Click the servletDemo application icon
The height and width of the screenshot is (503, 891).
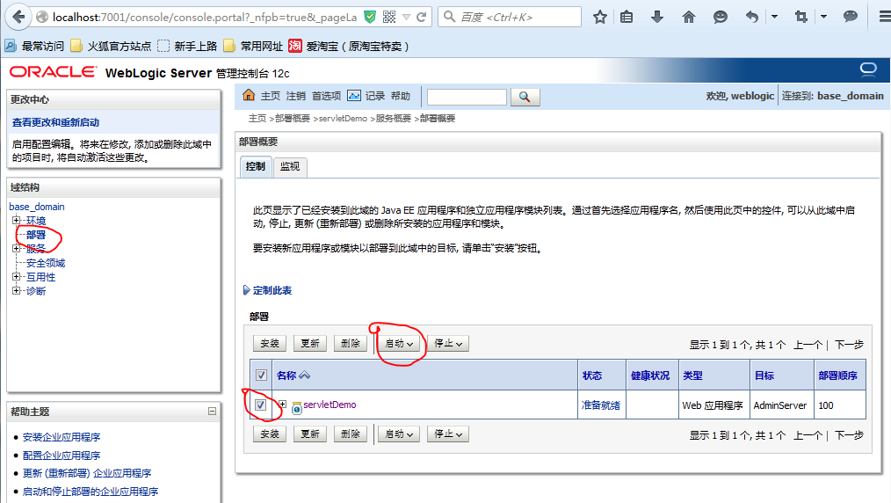[x=297, y=407]
